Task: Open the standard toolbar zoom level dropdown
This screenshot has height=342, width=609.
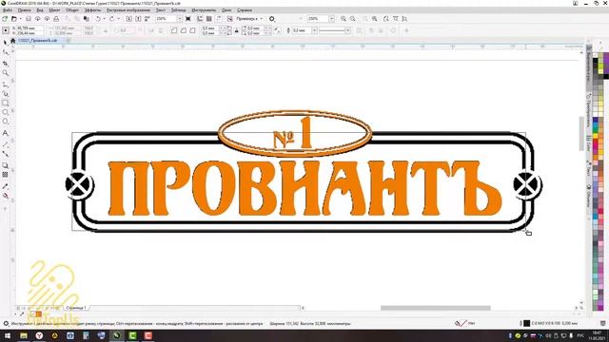Action: tap(180, 19)
